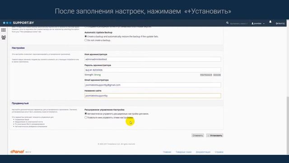Click the SUPPORT.BY logo
Image resolution: width=289 pixels, height=163 pixels.
pos(19,23)
